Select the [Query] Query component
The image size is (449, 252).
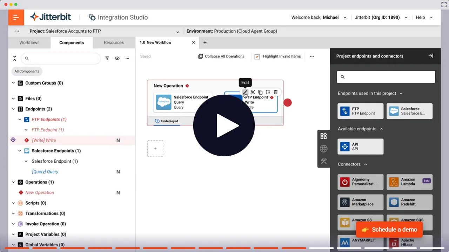pyautogui.click(x=45, y=172)
